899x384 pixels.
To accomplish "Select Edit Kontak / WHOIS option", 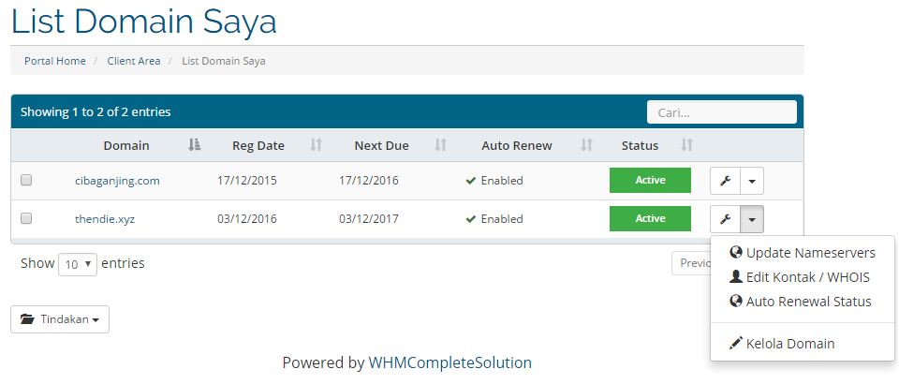I will click(807, 277).
